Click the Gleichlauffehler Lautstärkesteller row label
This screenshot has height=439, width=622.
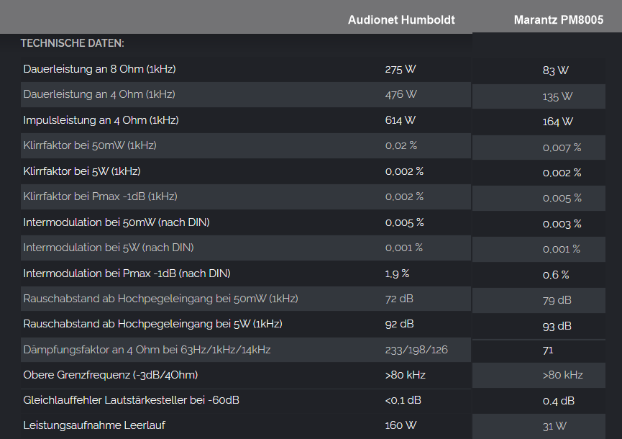coord(132,400)
